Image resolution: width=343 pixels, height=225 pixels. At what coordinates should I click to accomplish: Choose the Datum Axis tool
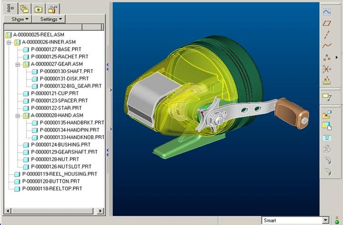(x=327, y=35)
